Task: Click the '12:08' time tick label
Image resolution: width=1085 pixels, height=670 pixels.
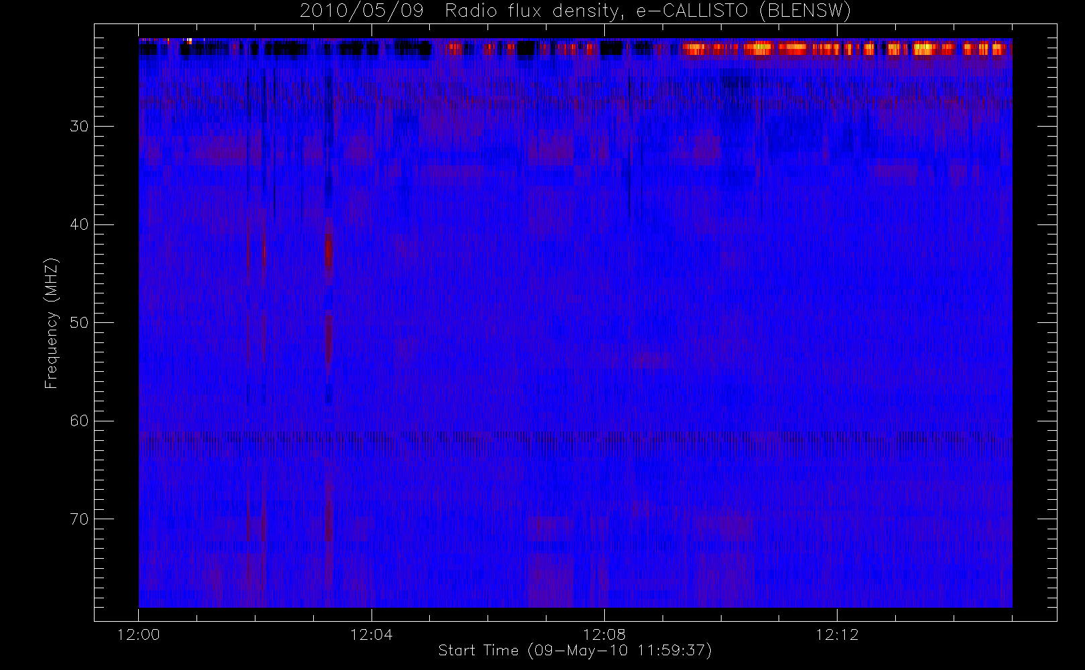Action: pos(604,634)
